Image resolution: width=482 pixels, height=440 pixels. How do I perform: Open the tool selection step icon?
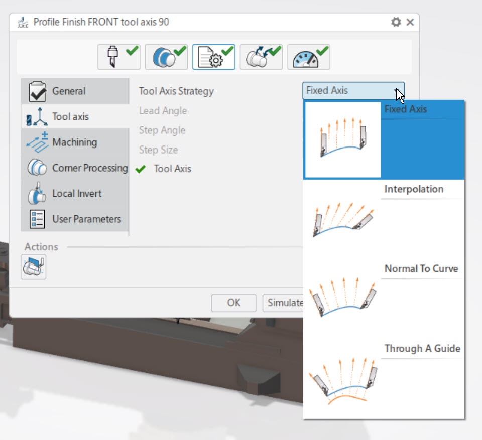click(x=119, y=57)
